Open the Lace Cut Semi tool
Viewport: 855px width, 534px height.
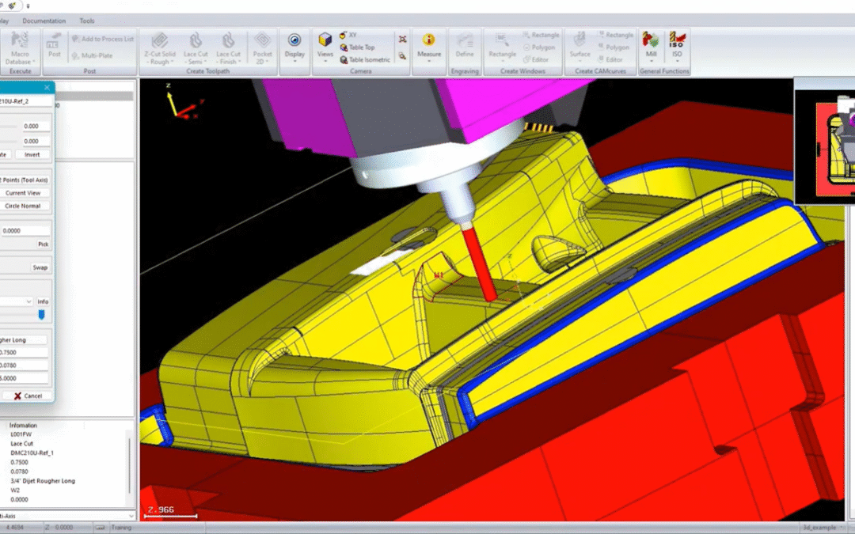194,47
